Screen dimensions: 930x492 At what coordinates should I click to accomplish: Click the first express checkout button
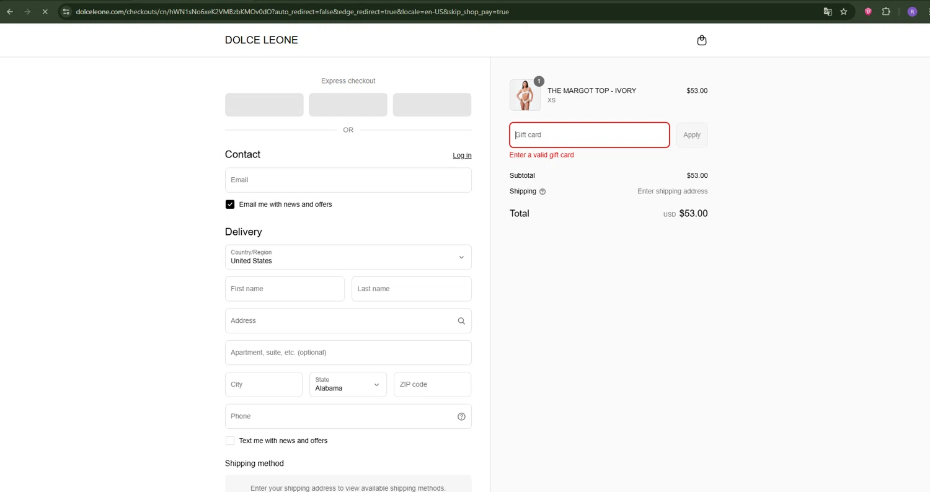coord(264,105)
